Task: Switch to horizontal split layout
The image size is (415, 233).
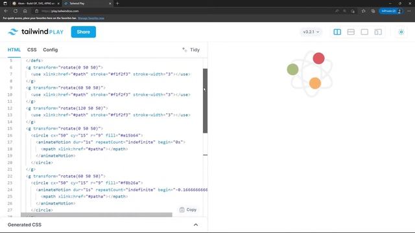Action: 351,32
